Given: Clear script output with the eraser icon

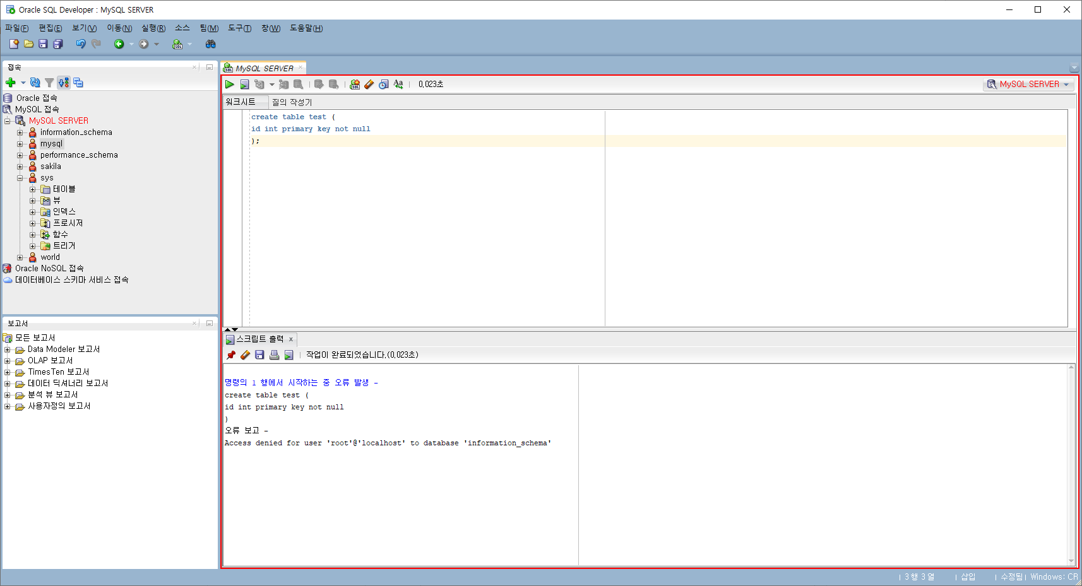Looking at the screenshot, I should click(x=246, y=355).
